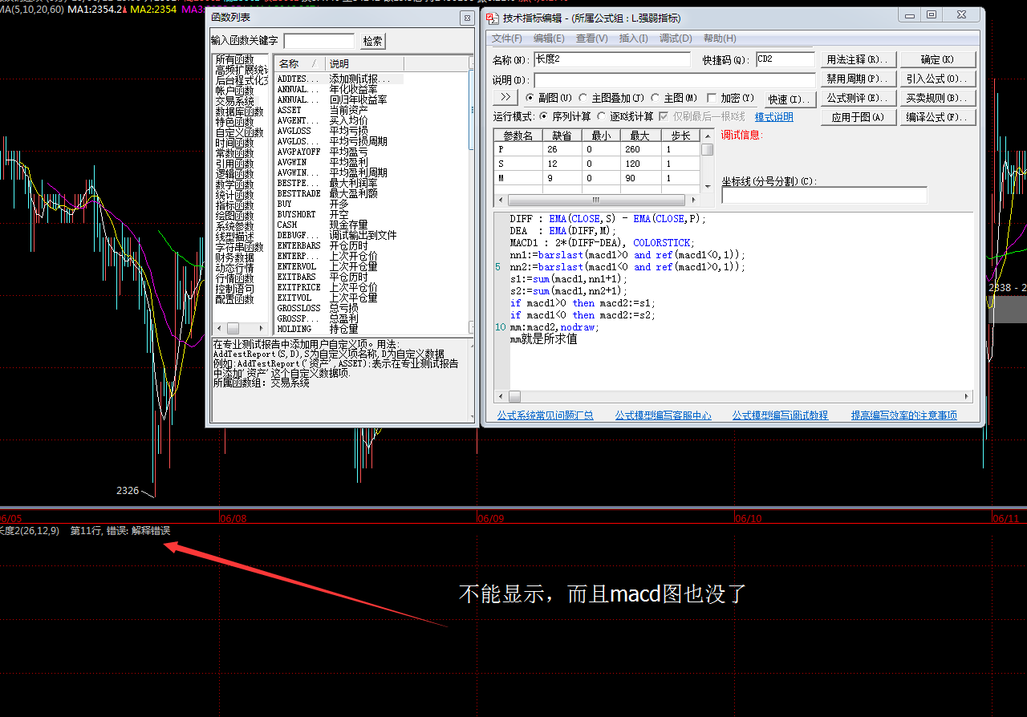Select the 主图叠加 radio button
Viewport: 1027px width, 717px height.
pos(583,98)
